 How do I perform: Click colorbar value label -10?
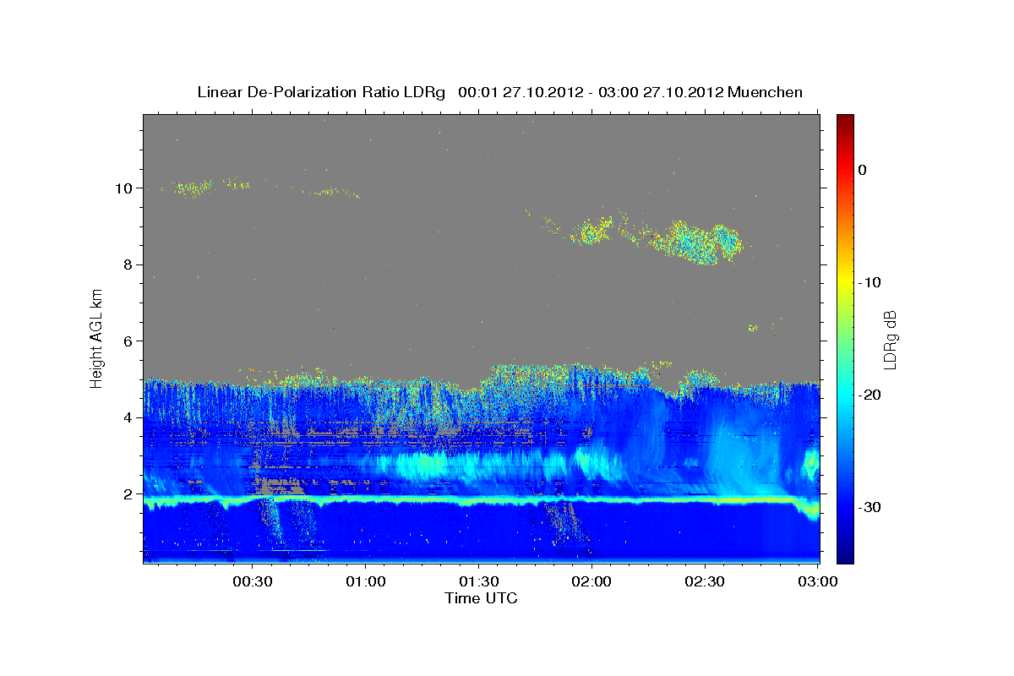tap(870, 282)
